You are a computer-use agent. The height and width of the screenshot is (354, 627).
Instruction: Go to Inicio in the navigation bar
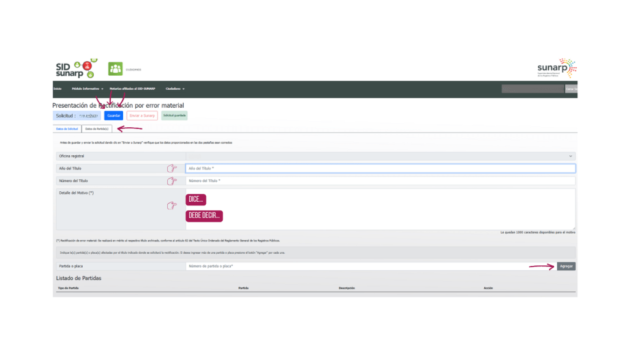[x=58, y=89]
